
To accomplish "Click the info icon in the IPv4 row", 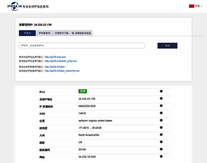I will tap(161, 91).
